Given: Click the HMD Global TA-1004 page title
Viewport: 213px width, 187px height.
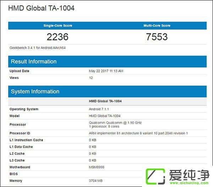Looking at the screenshot, I should (41, 8).
